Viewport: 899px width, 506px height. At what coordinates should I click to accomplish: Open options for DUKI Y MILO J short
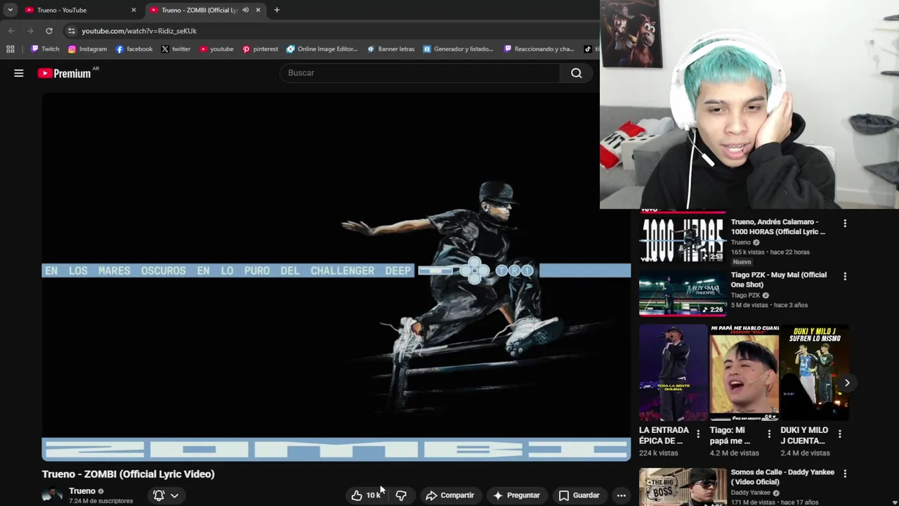[839, 434]
